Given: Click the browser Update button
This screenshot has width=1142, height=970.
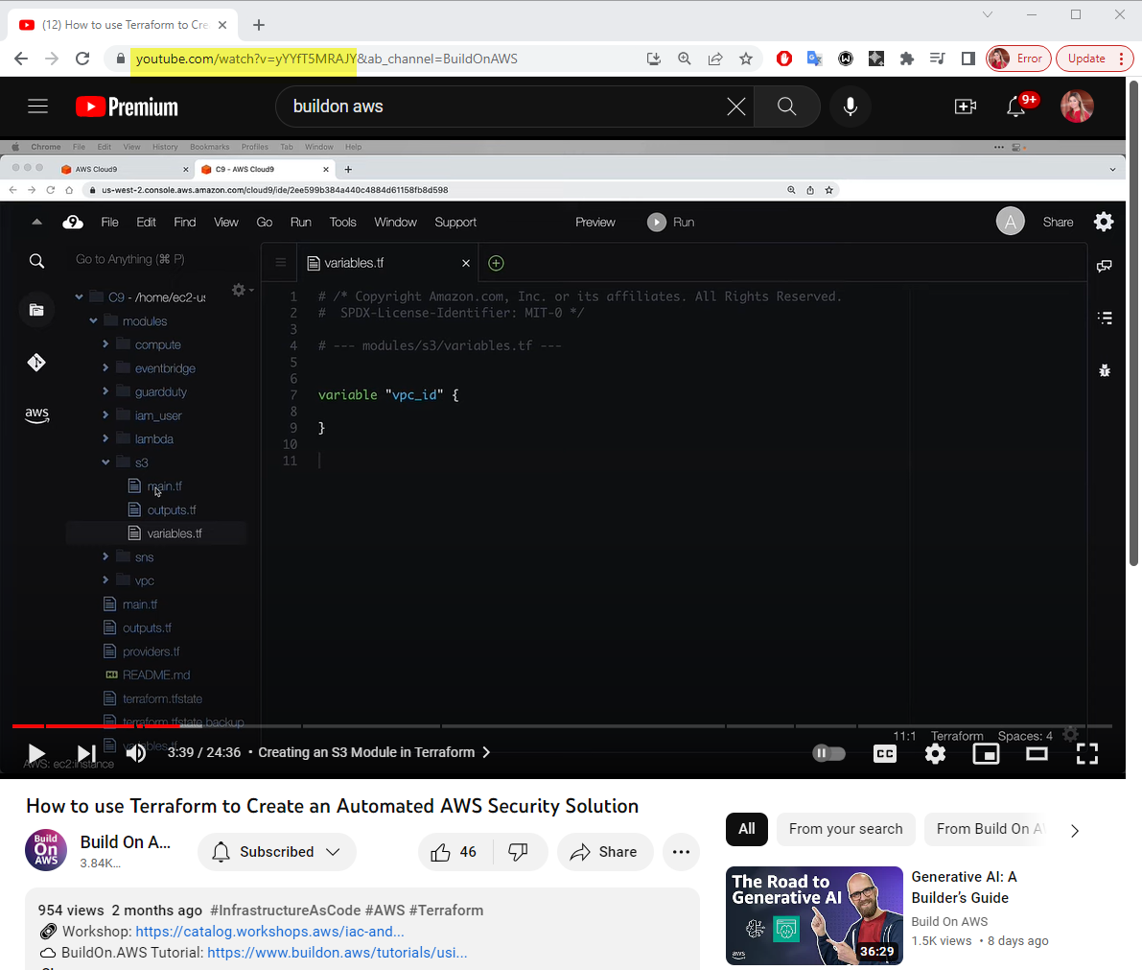Looking at the screenshot, I should point(1095,59).
